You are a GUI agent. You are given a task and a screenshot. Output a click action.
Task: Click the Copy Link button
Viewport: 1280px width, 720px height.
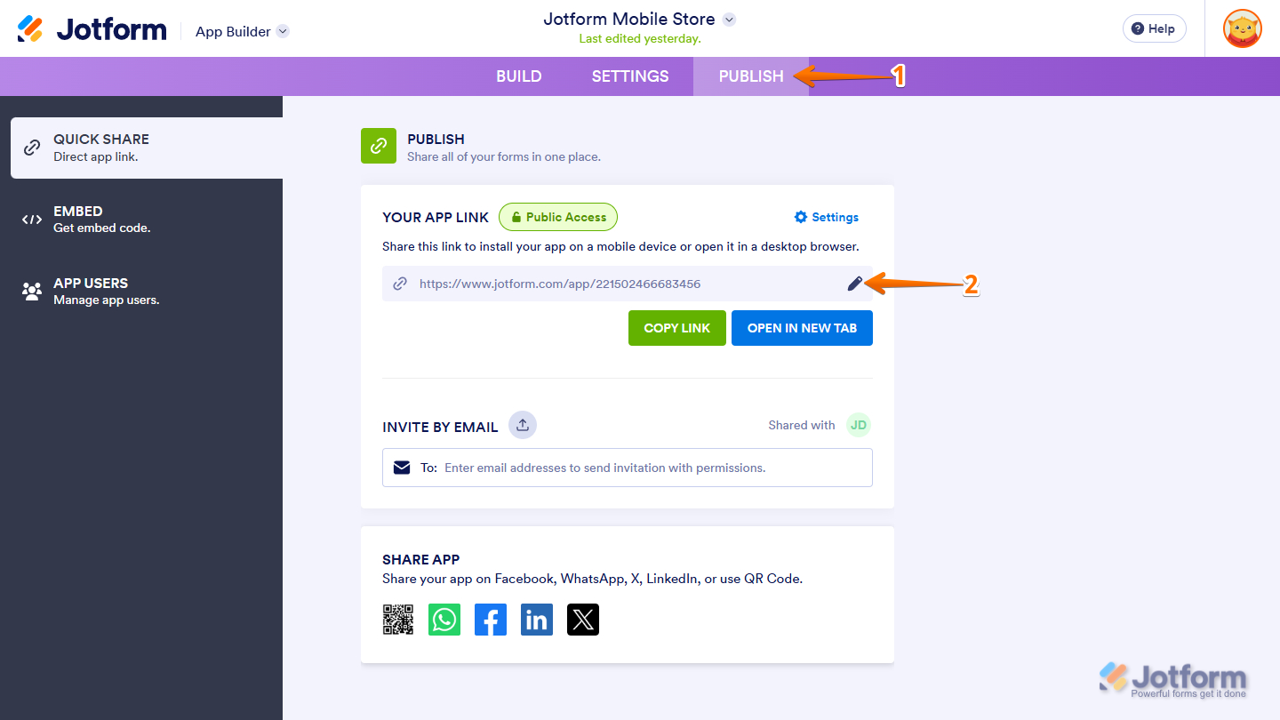(x=676, y=328)
